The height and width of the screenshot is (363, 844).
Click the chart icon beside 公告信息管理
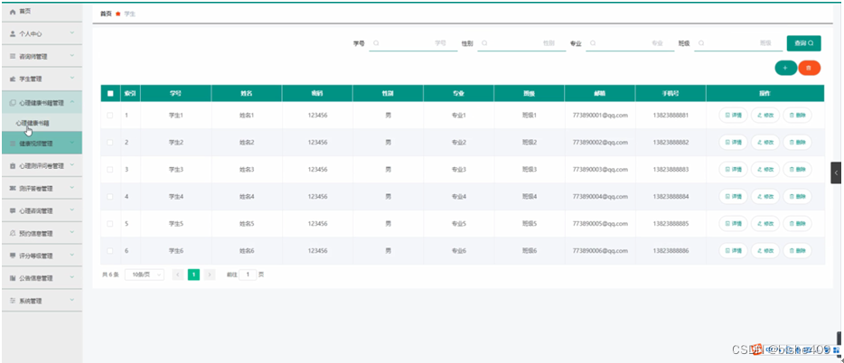(13, 278)
